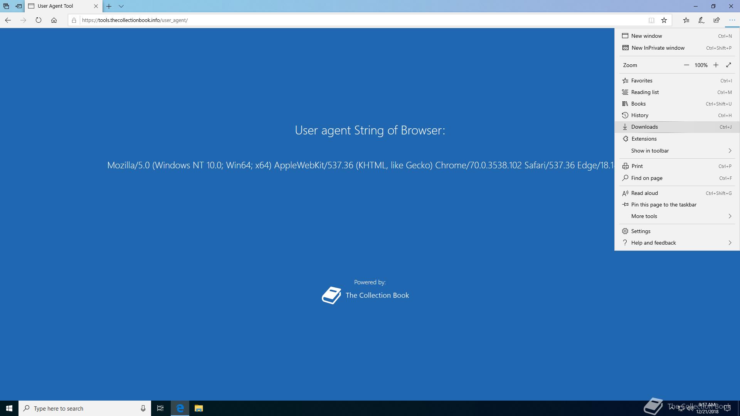Click the Refresh page icon

[x=38, y=20]
